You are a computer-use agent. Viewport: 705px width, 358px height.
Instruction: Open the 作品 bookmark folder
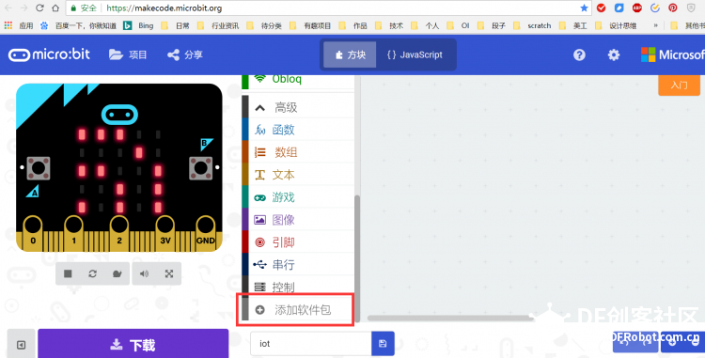pyautogui.click(x=353, y=25)
